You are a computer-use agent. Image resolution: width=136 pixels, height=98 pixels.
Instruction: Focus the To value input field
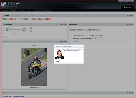14,31
